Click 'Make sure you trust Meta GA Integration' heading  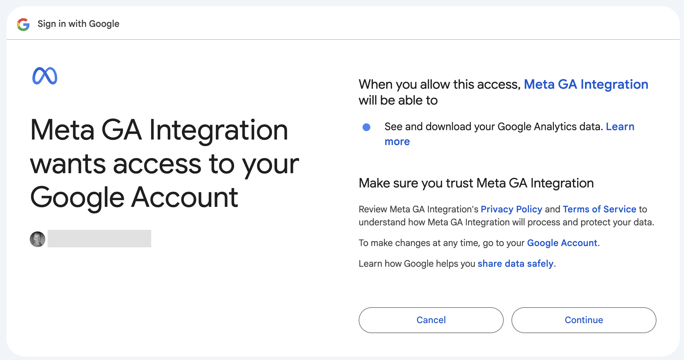coord(476,183)
